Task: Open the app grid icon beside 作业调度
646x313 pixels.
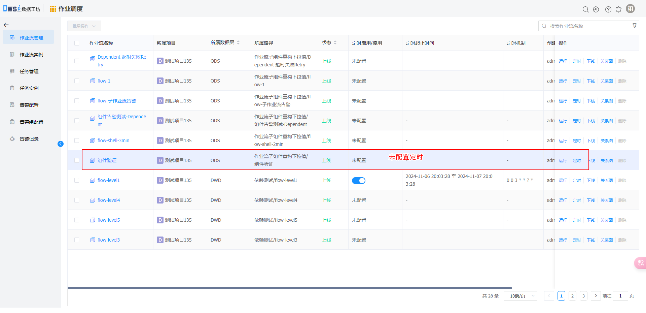Action: 53,9
